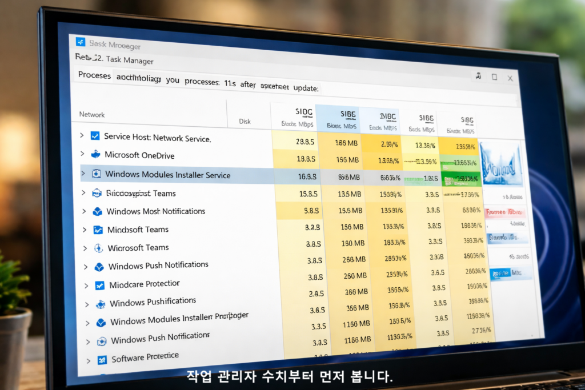Screen dimensions: 585x390
Task: Click the Service Host: Network Service icon
Action: pos(95,136)
